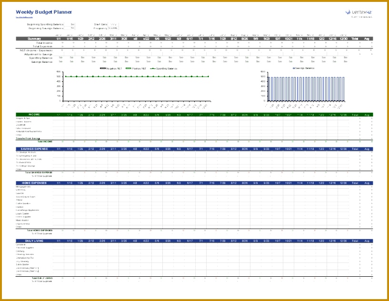Click the Weekly Budget Planner title

[44, 12]
